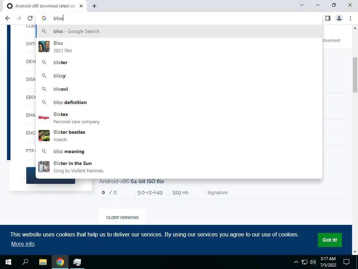Click the scrollbar down arrow

(355, 252)
